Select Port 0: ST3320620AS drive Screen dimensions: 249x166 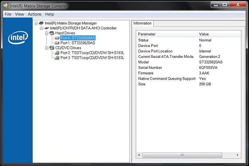point(78,38)
